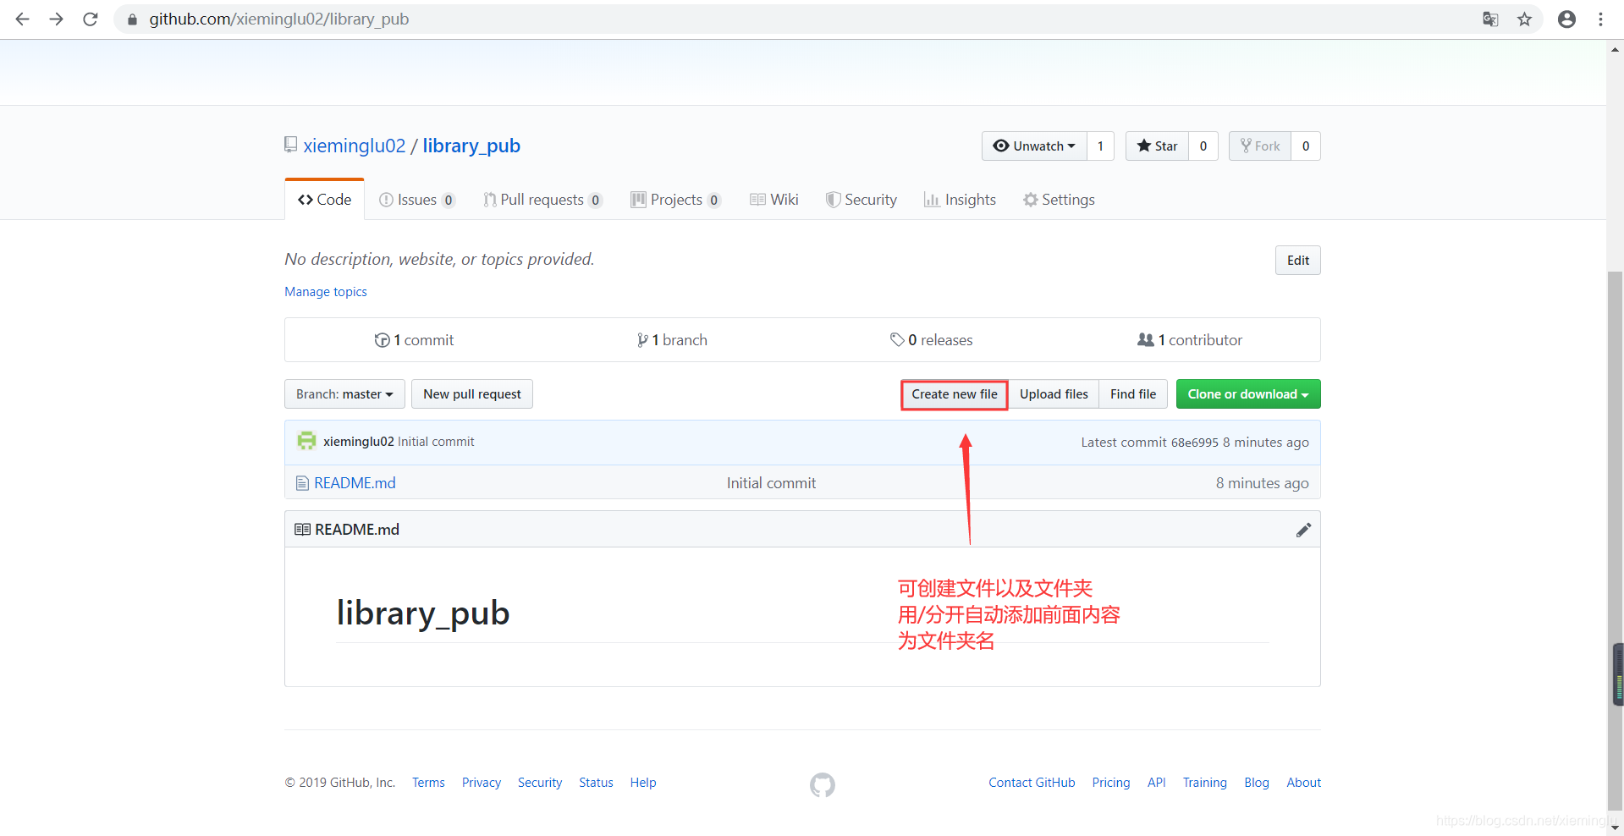Reload the page with refresh icon
Viewport: 1624px width, 836px height.
tap(91, 19)
